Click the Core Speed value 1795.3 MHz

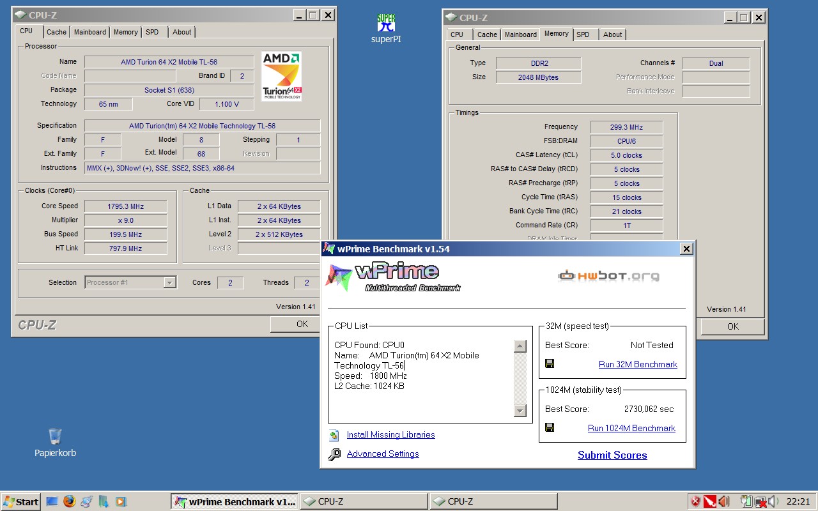point(125,206)
